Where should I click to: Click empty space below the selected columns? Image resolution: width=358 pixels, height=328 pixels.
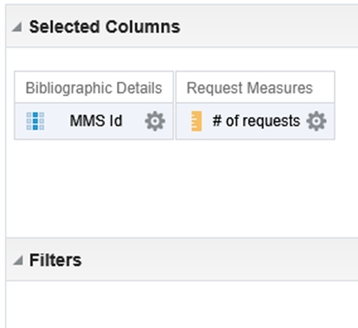[182, 188]
